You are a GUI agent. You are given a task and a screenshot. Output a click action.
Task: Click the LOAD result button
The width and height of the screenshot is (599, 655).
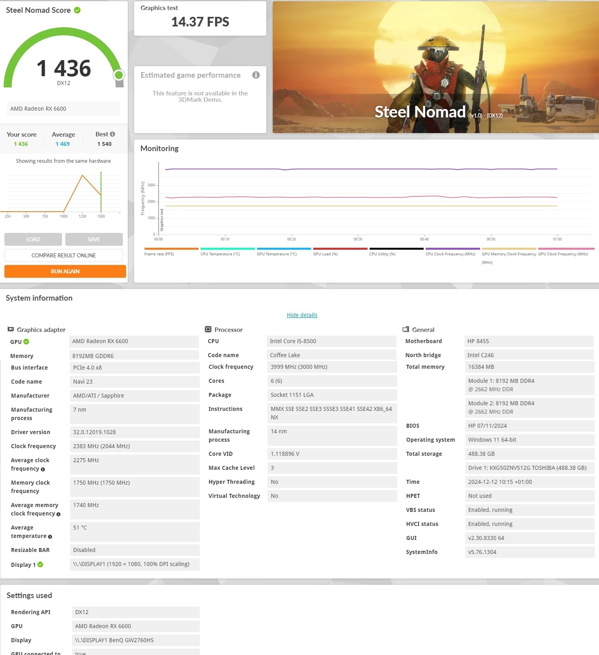(33, 239)
